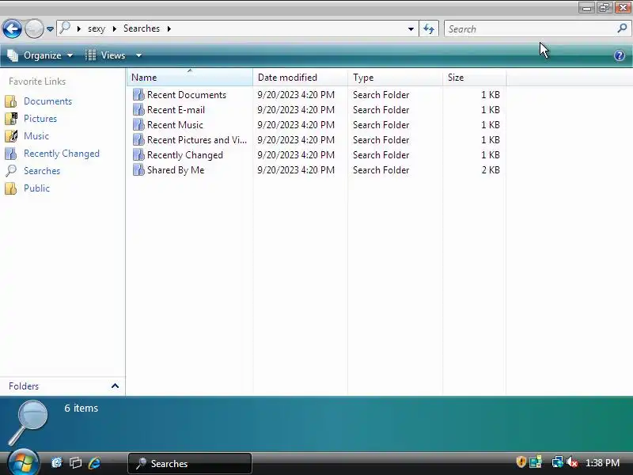Expand the Folders pane chevron
The width and height of the screenshot is (633, 475).
pos(115,386)
